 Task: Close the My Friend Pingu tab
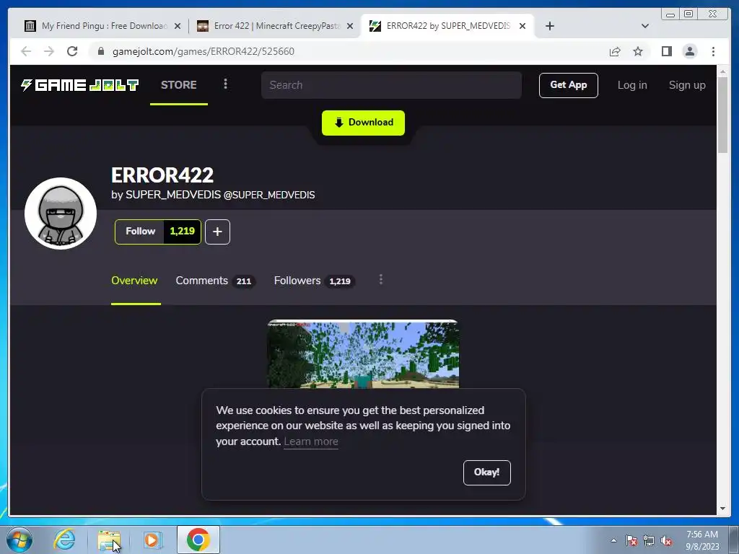178,26
